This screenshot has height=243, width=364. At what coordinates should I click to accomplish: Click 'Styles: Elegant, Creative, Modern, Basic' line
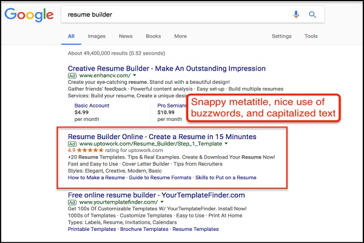click(115, 171)
